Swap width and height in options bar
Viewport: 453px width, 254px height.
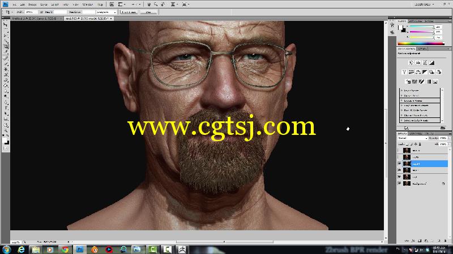(41, 12)
